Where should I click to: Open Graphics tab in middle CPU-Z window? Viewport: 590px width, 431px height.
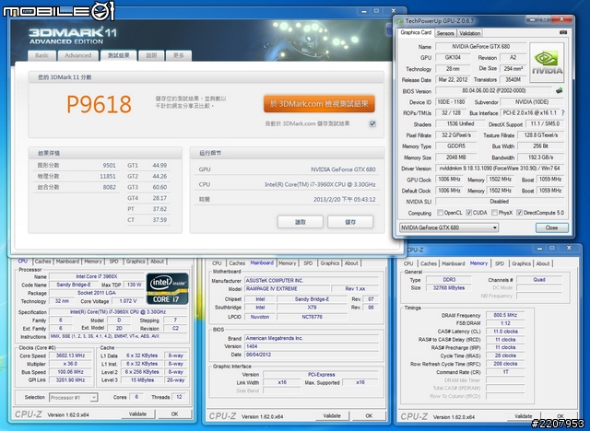tap(330, 263)
